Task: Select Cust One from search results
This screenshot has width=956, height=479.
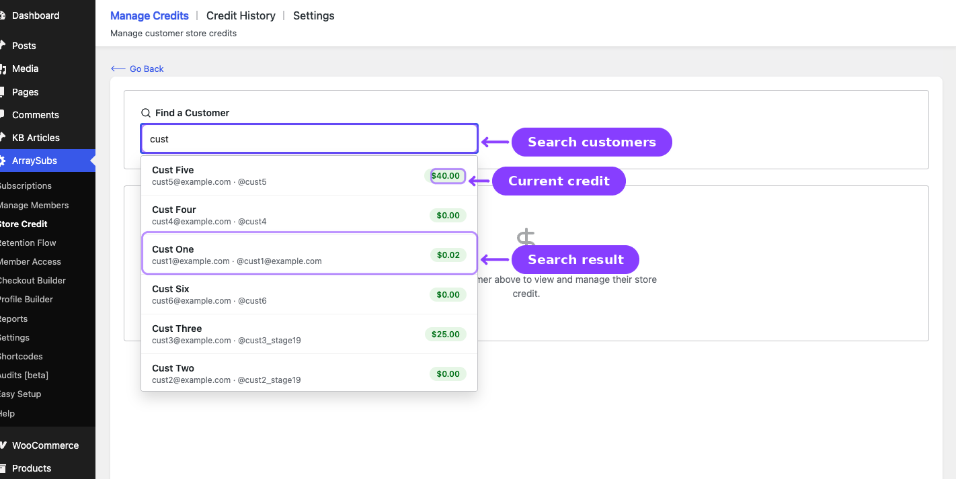Action: (309, 255)
